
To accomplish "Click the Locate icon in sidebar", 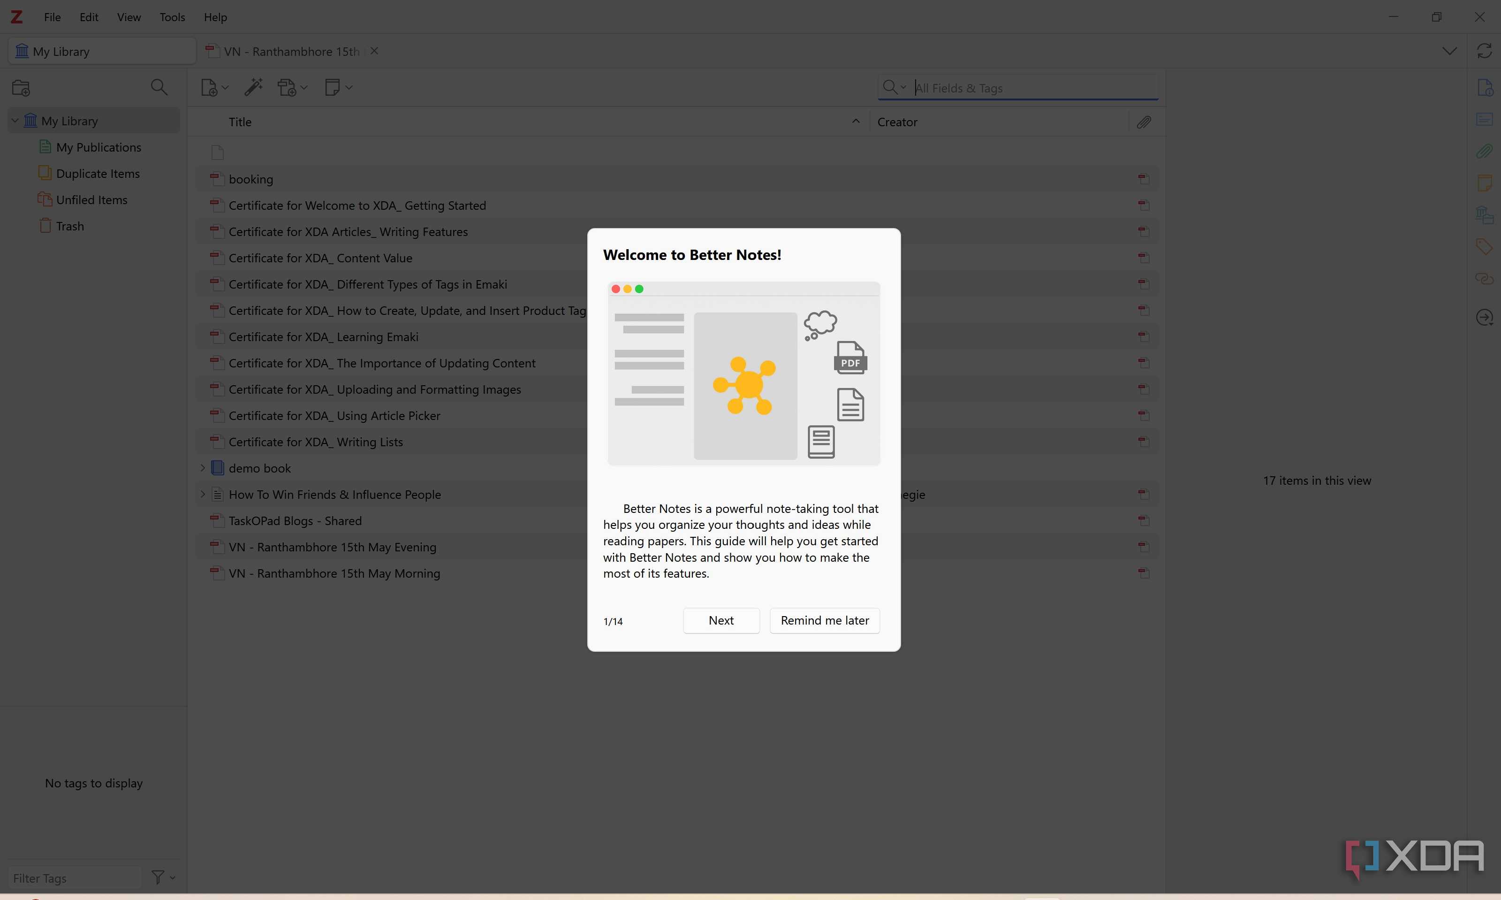I will point(1484,317).
